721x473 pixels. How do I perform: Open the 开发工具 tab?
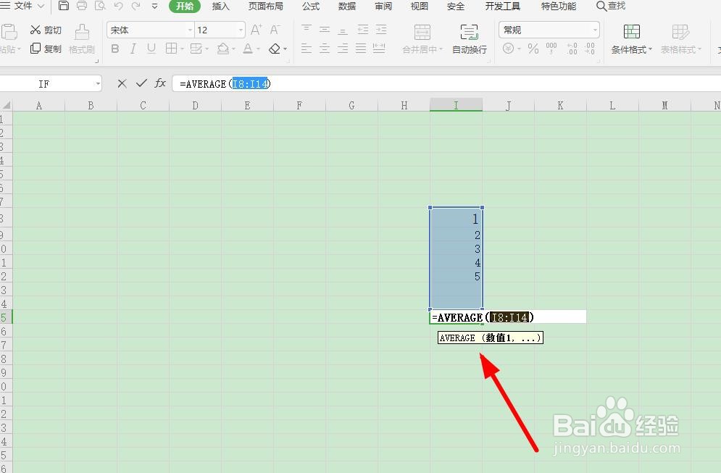pyautogui.click(x=503, y=6)
